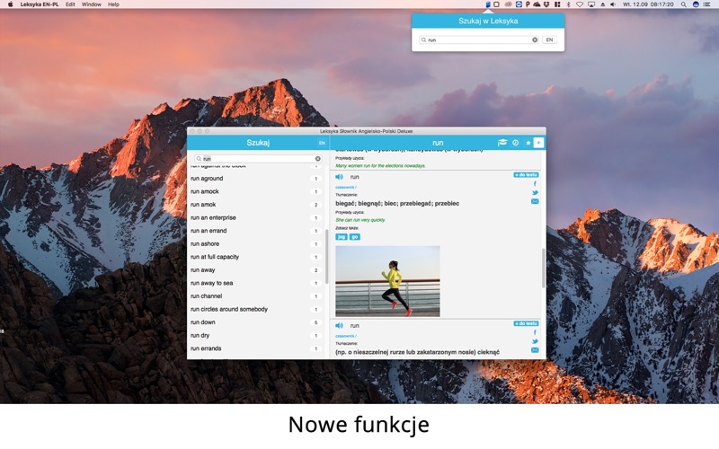Viewport: 719px width, 449px height.
Task: Click the Leksyka icon in the menu bar
Action: pyautogui.click(x=488, y=4)
